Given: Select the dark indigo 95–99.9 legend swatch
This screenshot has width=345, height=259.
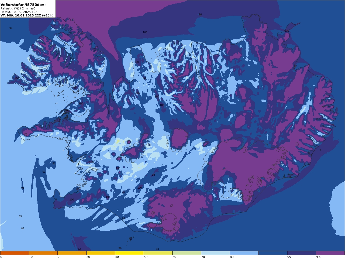Looking at the screenshot, I should point(302,253).
